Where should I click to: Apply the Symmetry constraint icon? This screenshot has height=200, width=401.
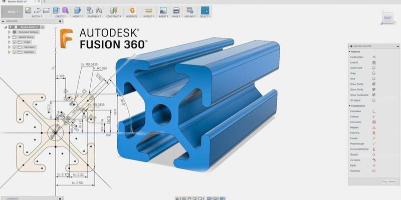point(374,170)
